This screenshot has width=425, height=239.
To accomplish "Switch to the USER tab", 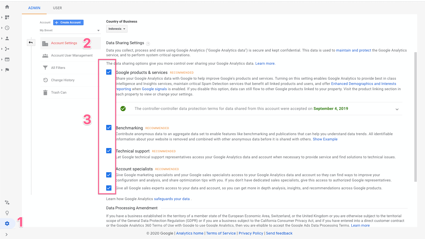I will [x=57, y=8].
